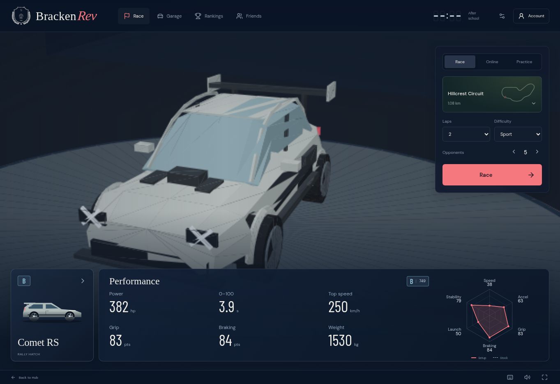This screenshot has height=384, width=560.
Task: Open the Garage tab
Action: tap(169, 16)
